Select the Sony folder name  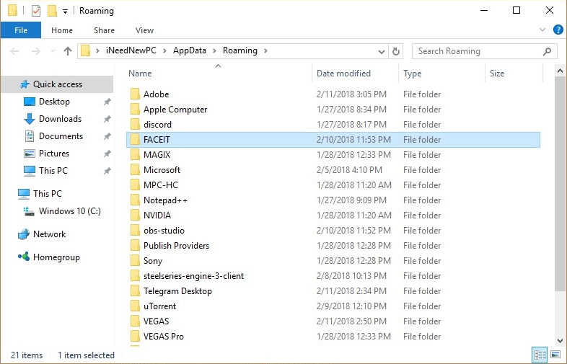coord(153,261)
